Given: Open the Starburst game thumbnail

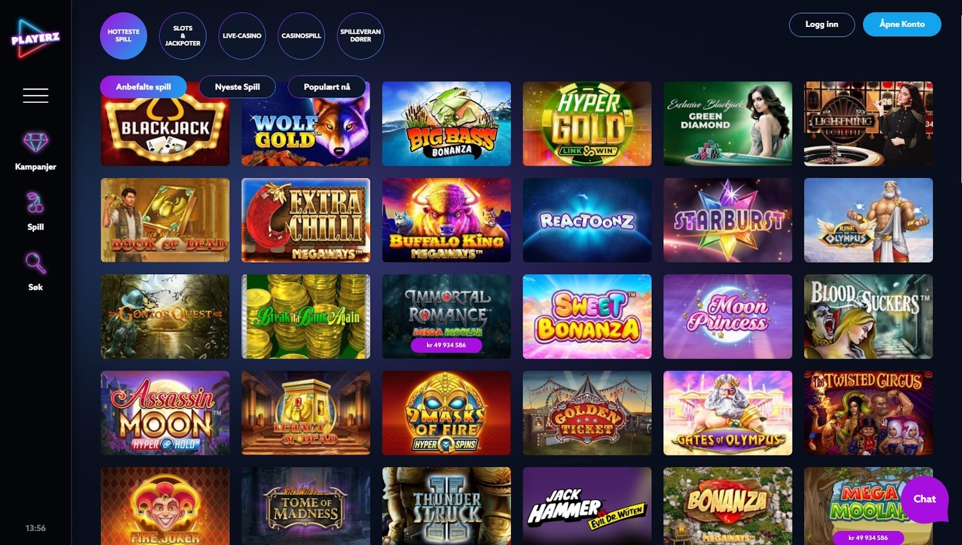Looking at the screenshot, I should (728, 220).
